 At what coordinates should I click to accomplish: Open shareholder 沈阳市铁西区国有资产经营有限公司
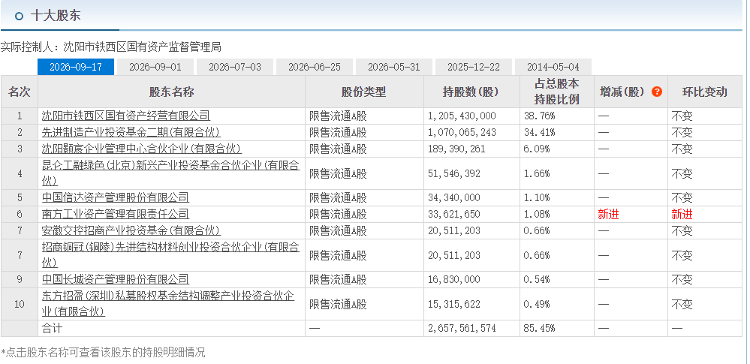pyautogui.click(x=126, y=116)
